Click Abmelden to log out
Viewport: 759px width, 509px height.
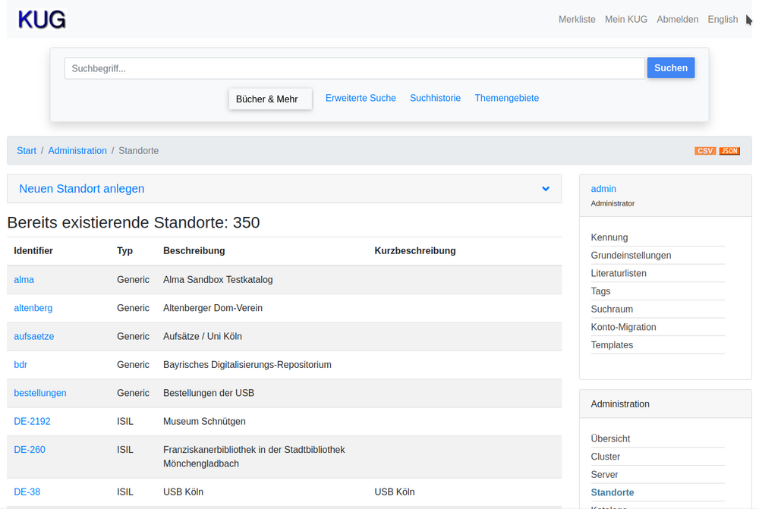(x=677, y=20)
